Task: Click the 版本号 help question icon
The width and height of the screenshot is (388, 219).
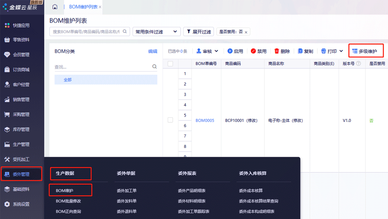Action: point(358,64)
